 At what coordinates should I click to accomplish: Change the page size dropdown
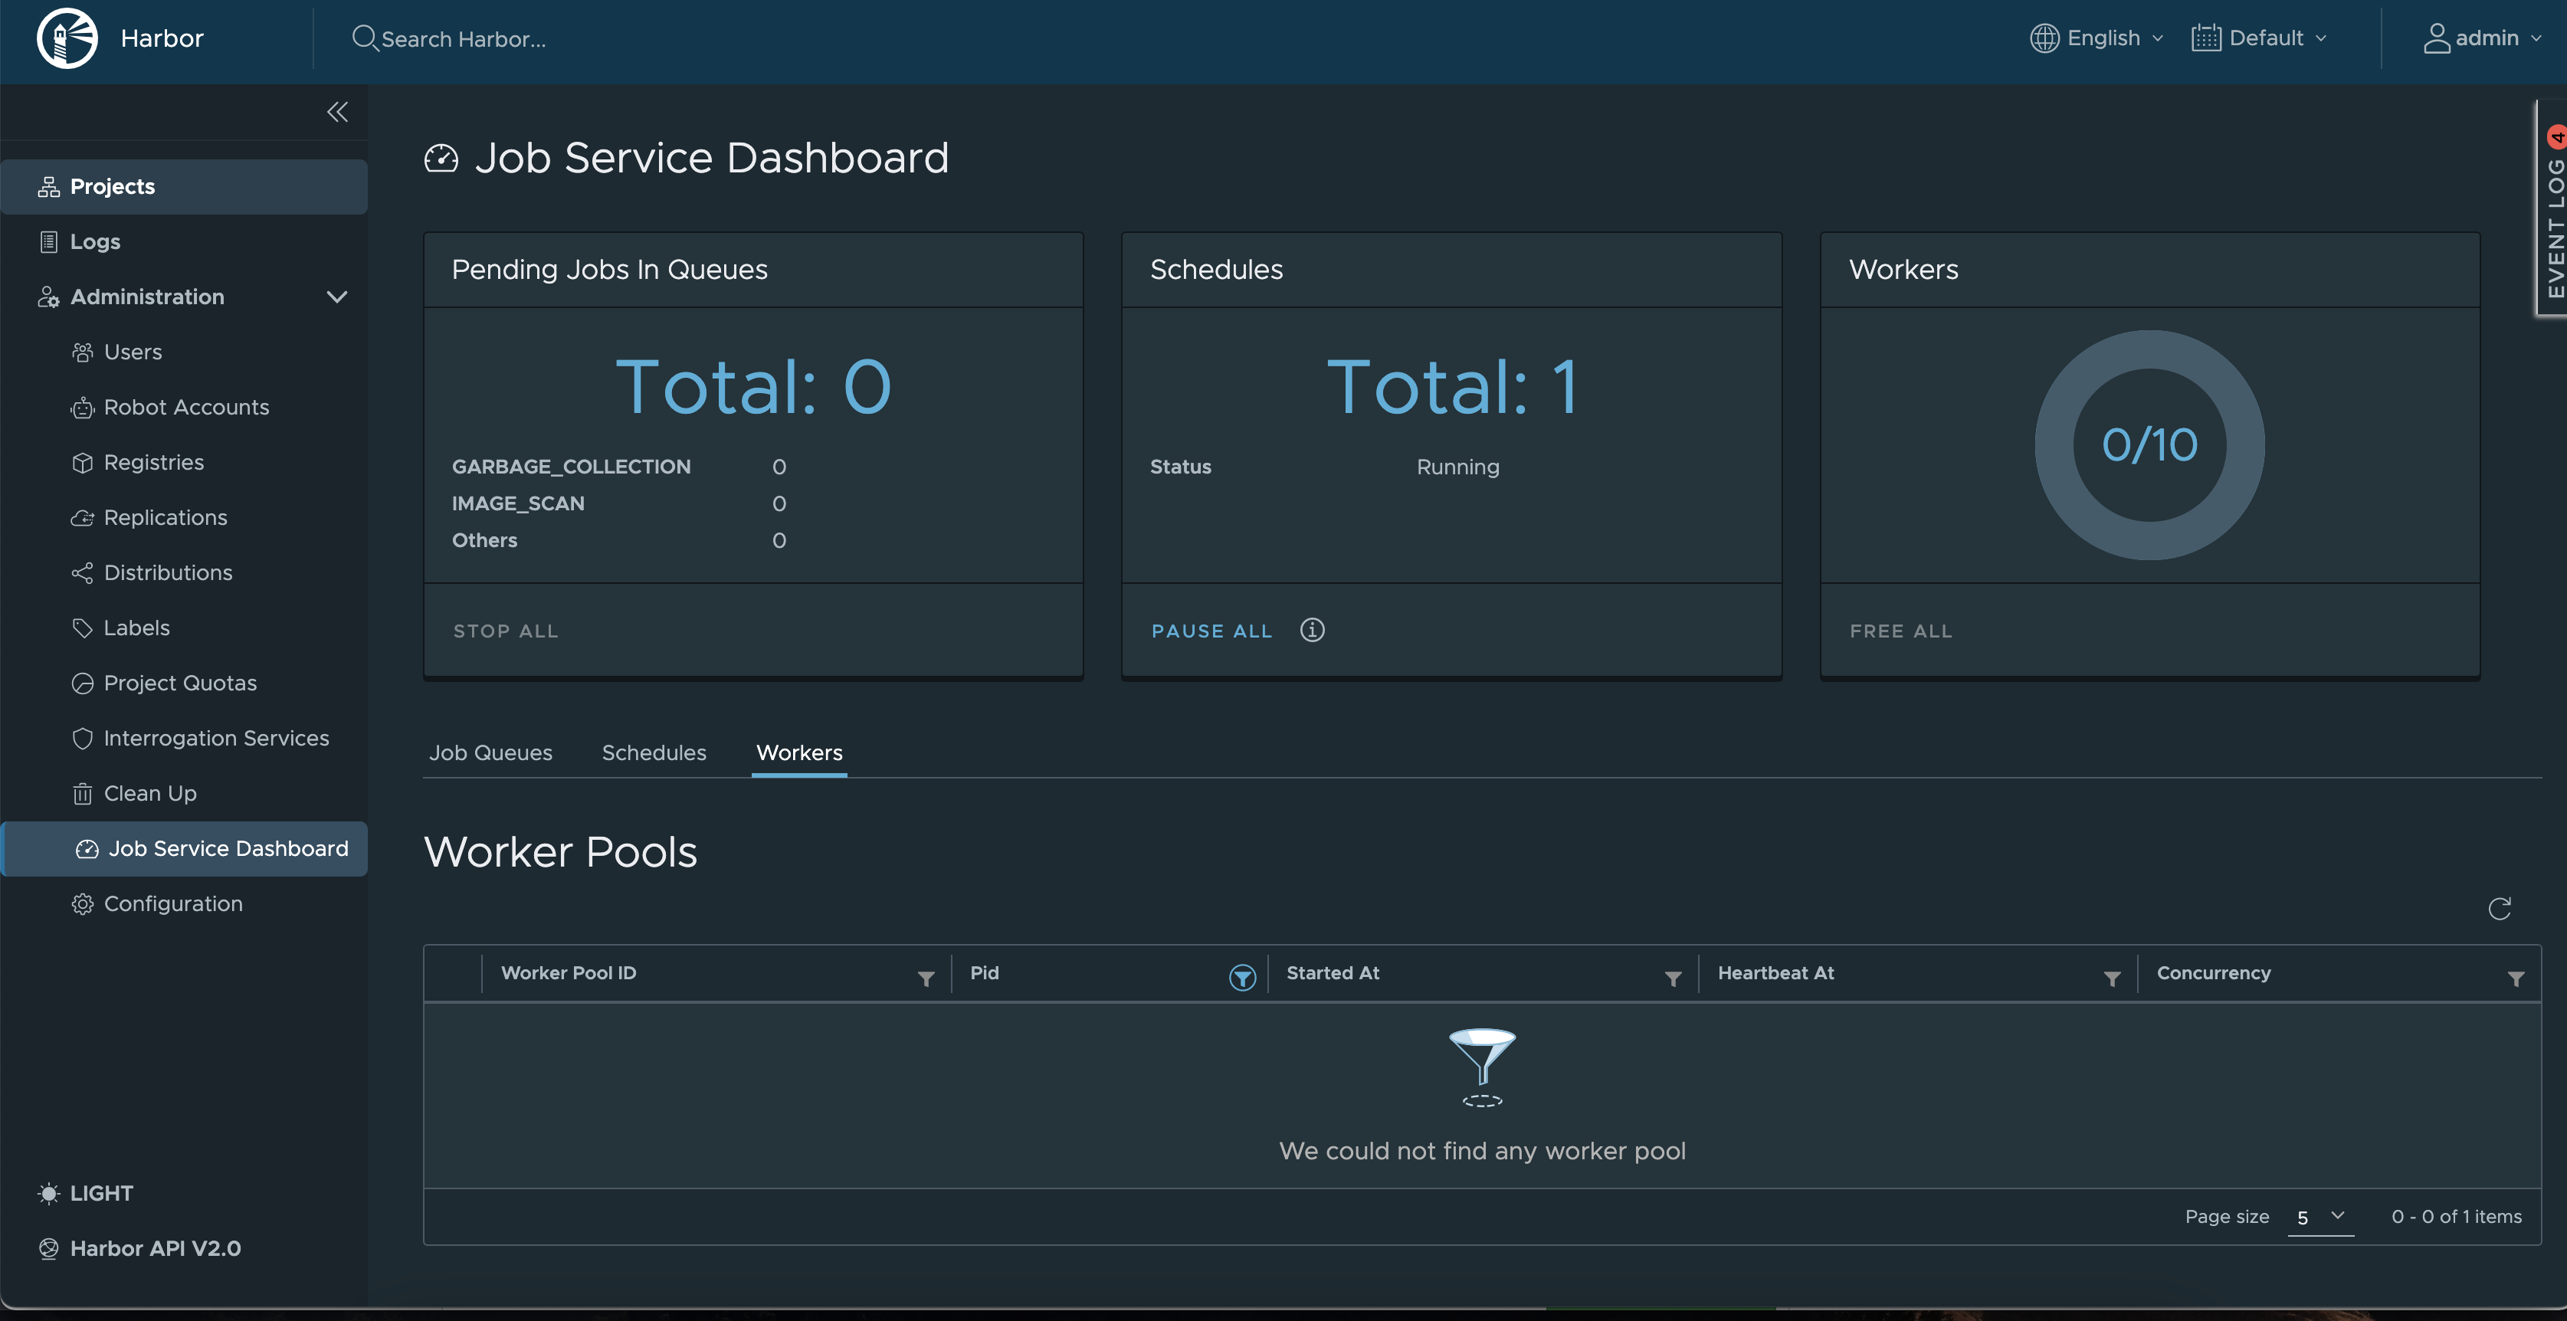(x=2319, y=1216)
